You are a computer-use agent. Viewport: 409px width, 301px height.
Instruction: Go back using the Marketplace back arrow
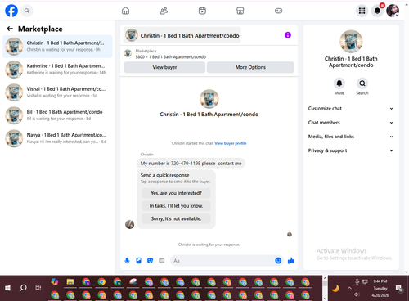point(10,29)
